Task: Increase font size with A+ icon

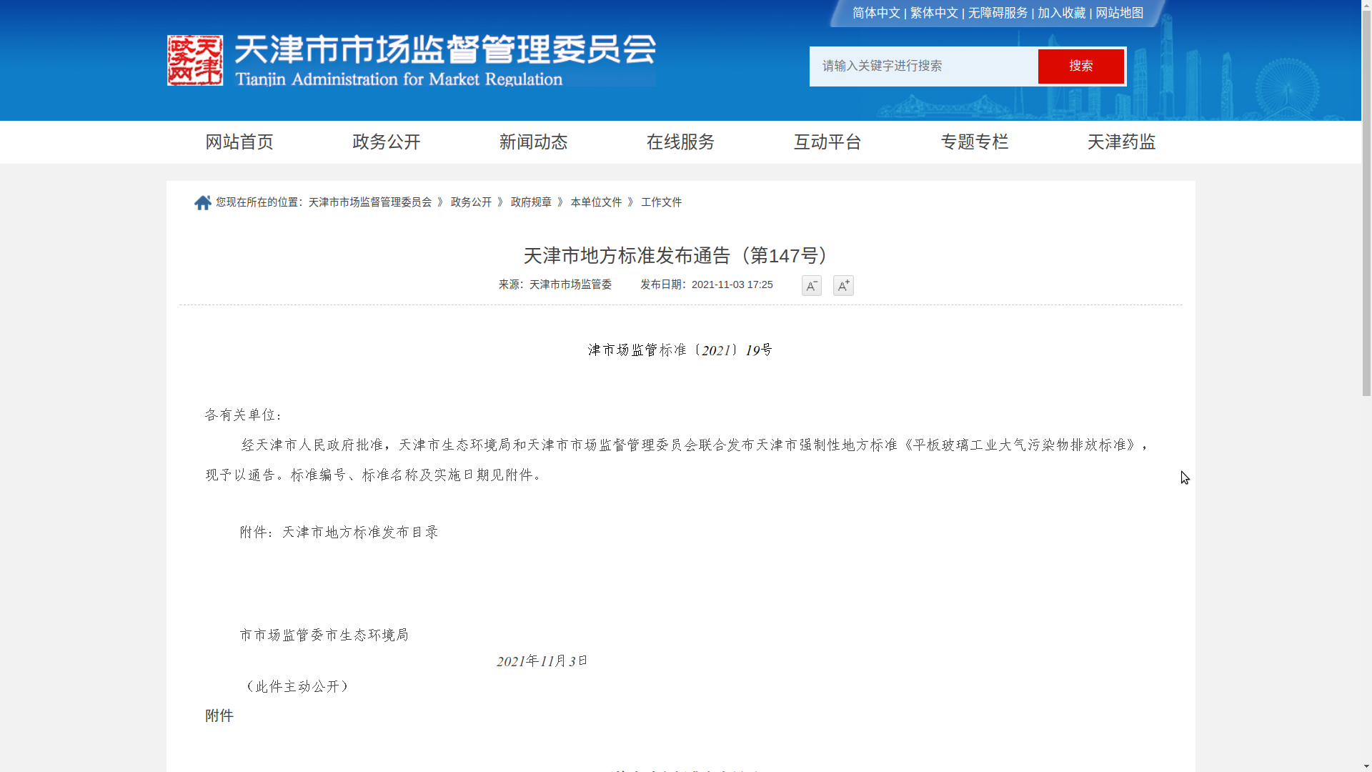Action: 843,286
